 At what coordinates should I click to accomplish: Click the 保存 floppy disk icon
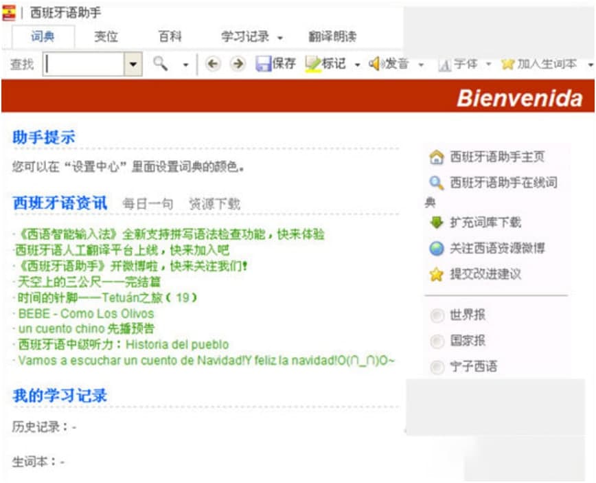click(263, 64)
